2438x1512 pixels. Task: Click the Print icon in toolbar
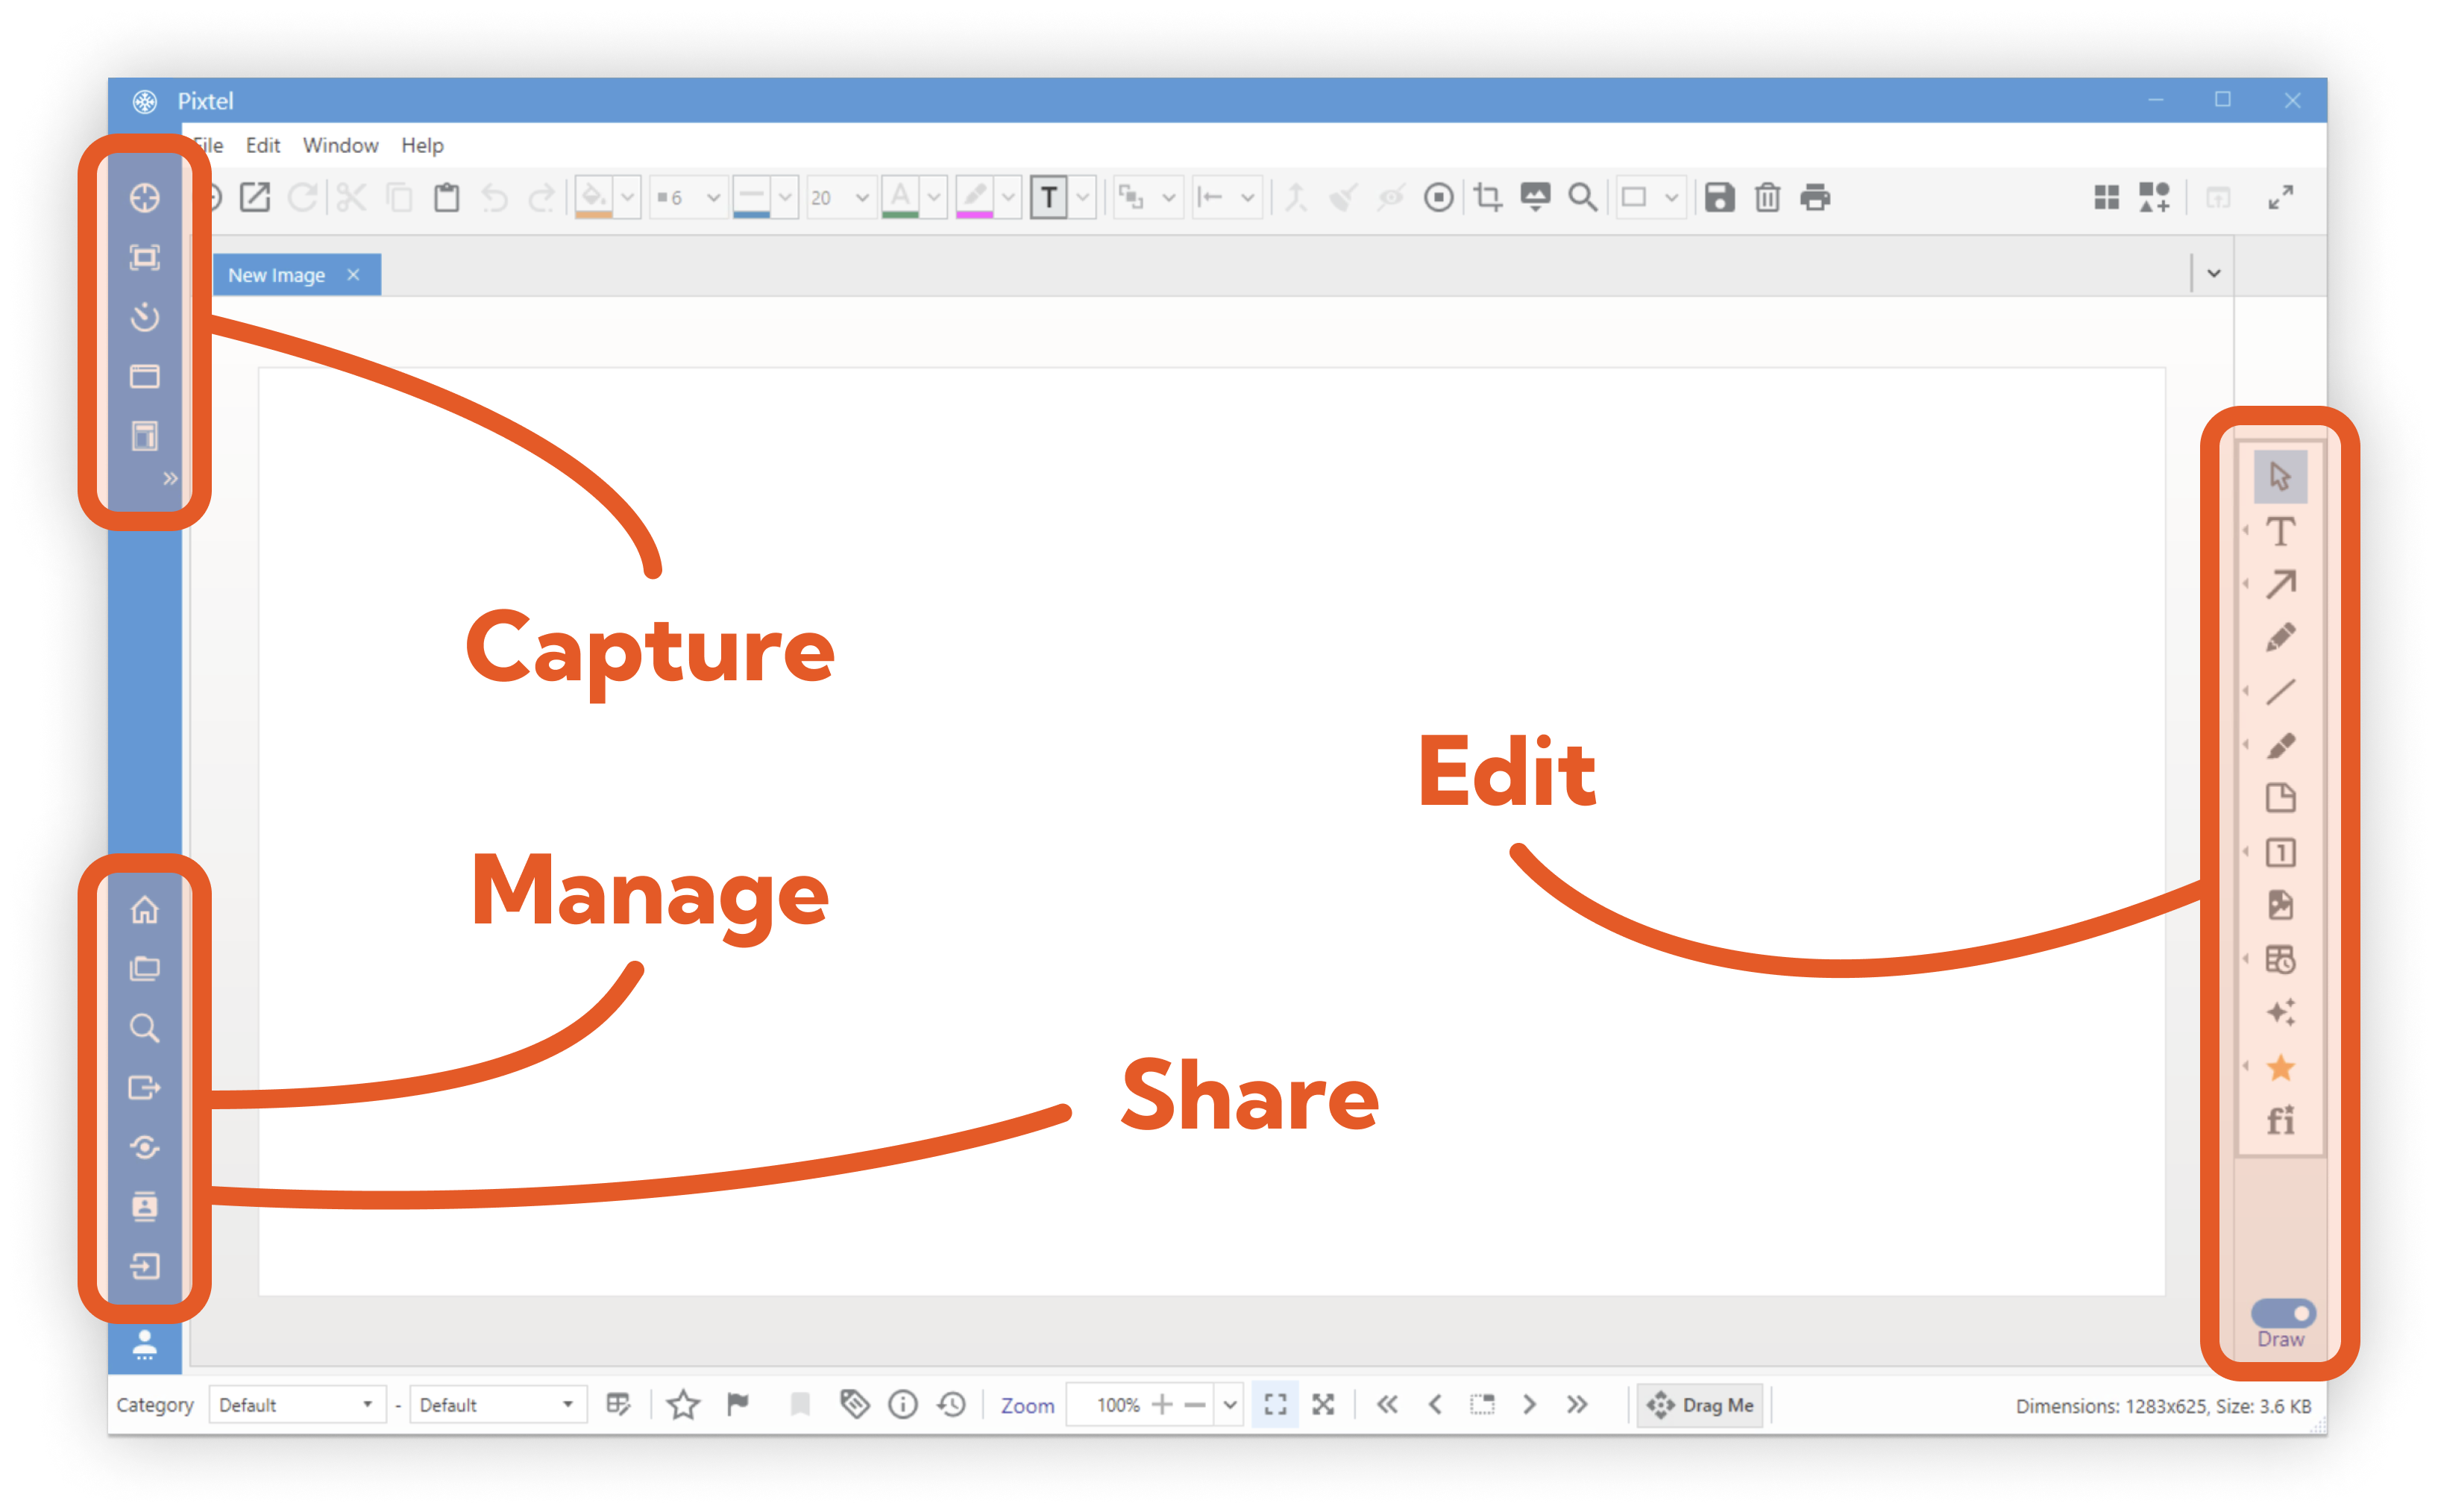1815,197
